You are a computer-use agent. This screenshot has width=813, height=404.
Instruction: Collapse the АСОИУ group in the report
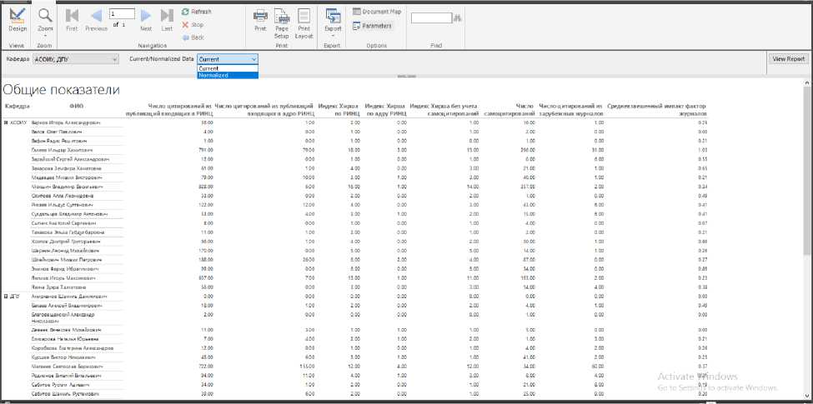click(x=7, y=122)
